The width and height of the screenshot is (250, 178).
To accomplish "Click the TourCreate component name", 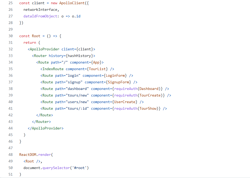I will coord(150,95).
